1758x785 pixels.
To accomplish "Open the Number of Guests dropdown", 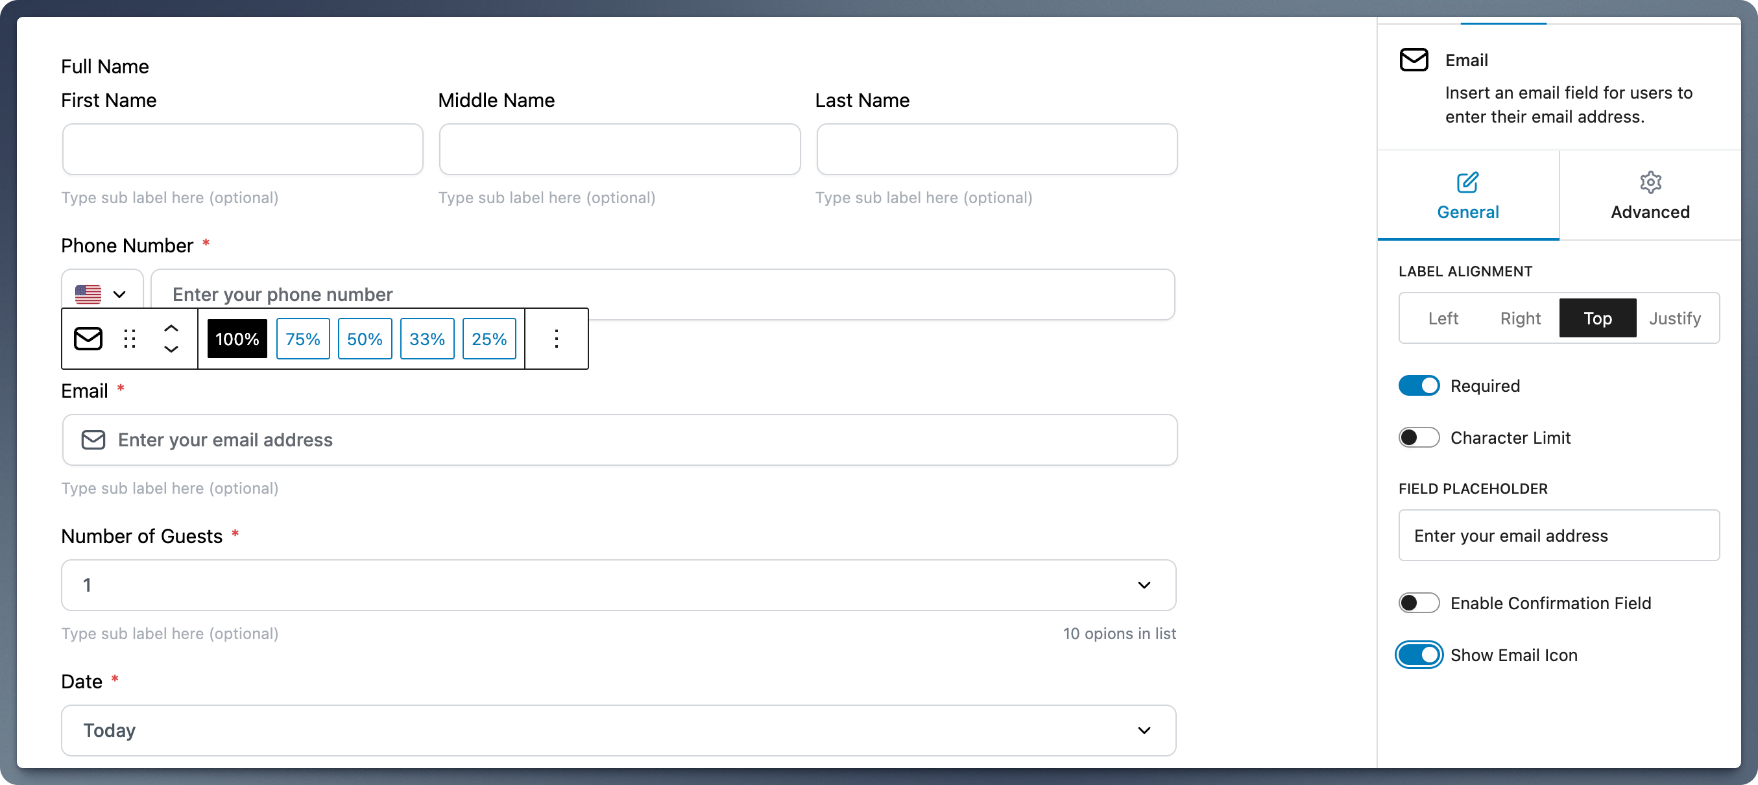I will [x=618, y=585].
